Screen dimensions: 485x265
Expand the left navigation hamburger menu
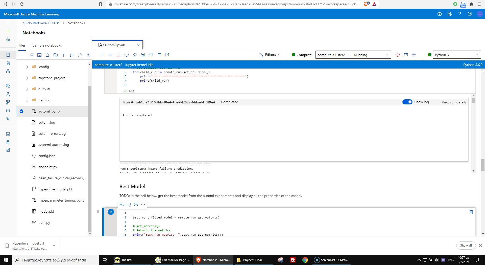(x=8, y=23)
